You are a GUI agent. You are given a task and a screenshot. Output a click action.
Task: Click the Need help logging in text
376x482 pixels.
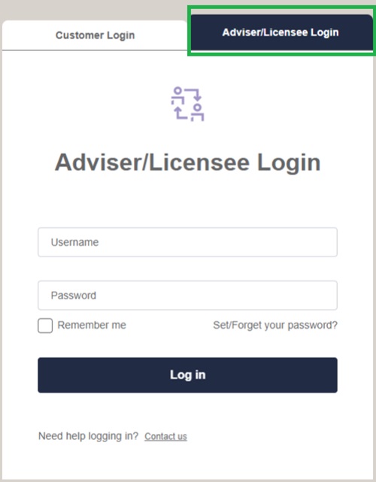[x=88, y=436]
